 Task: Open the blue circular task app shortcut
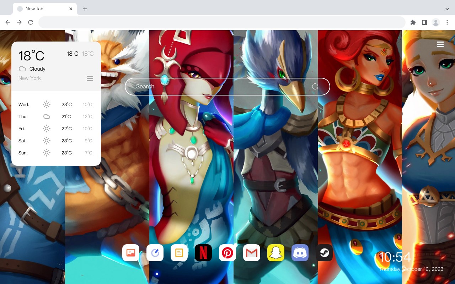[x=155, y=253]
